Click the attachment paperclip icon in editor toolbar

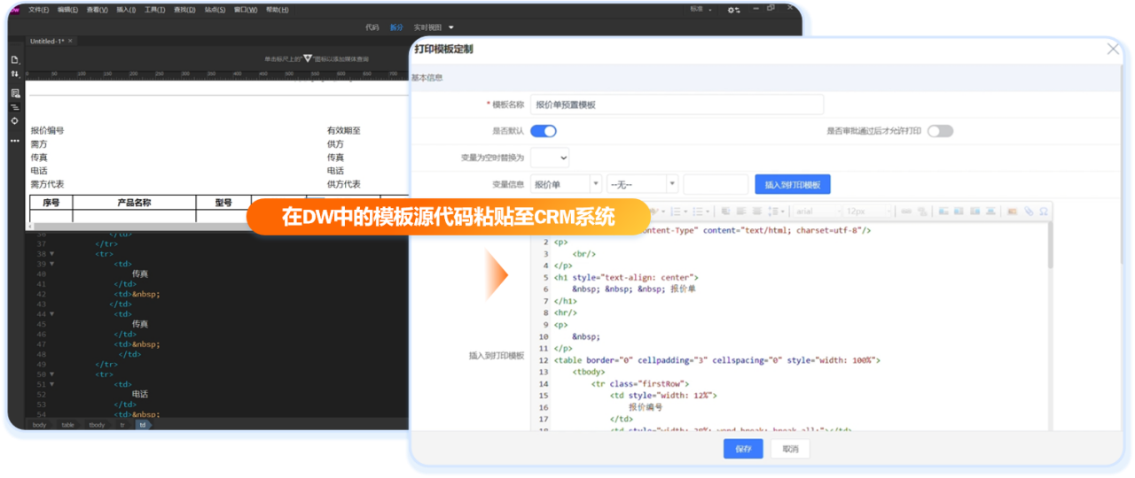pyautogui.click(x=1029, y=212)
